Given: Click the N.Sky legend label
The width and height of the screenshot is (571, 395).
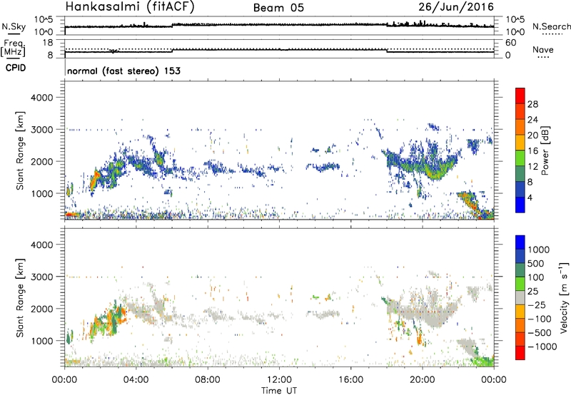Looking at the screenshot, I should point(14,26).
